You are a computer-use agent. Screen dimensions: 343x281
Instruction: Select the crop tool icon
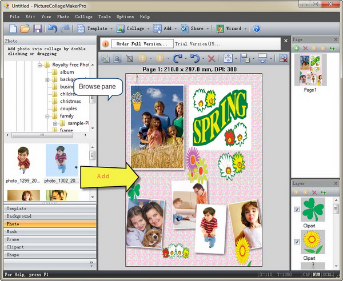coord(130,59)
